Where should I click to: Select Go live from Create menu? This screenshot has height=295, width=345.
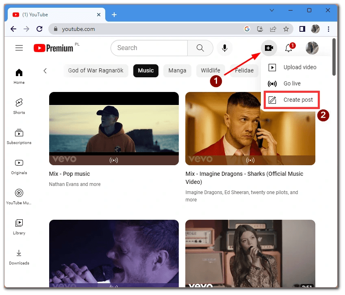[x=296, y=83]
